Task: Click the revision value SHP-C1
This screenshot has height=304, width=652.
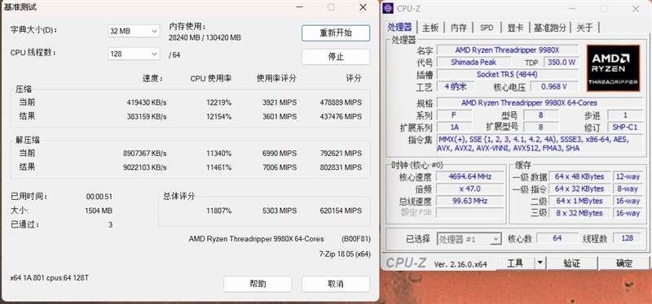Action: coord(624,128)
